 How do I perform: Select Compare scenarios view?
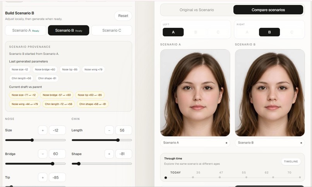tap(268, 10)
